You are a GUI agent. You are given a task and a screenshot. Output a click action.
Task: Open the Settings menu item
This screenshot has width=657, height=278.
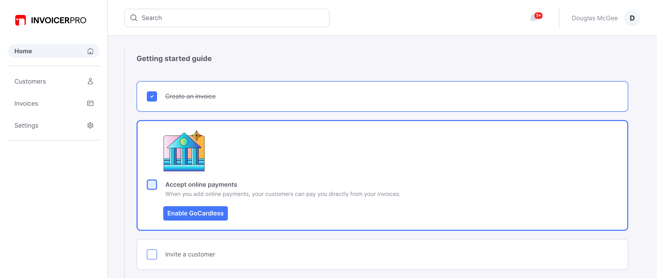pyautogui.click(x=54, y=125)
